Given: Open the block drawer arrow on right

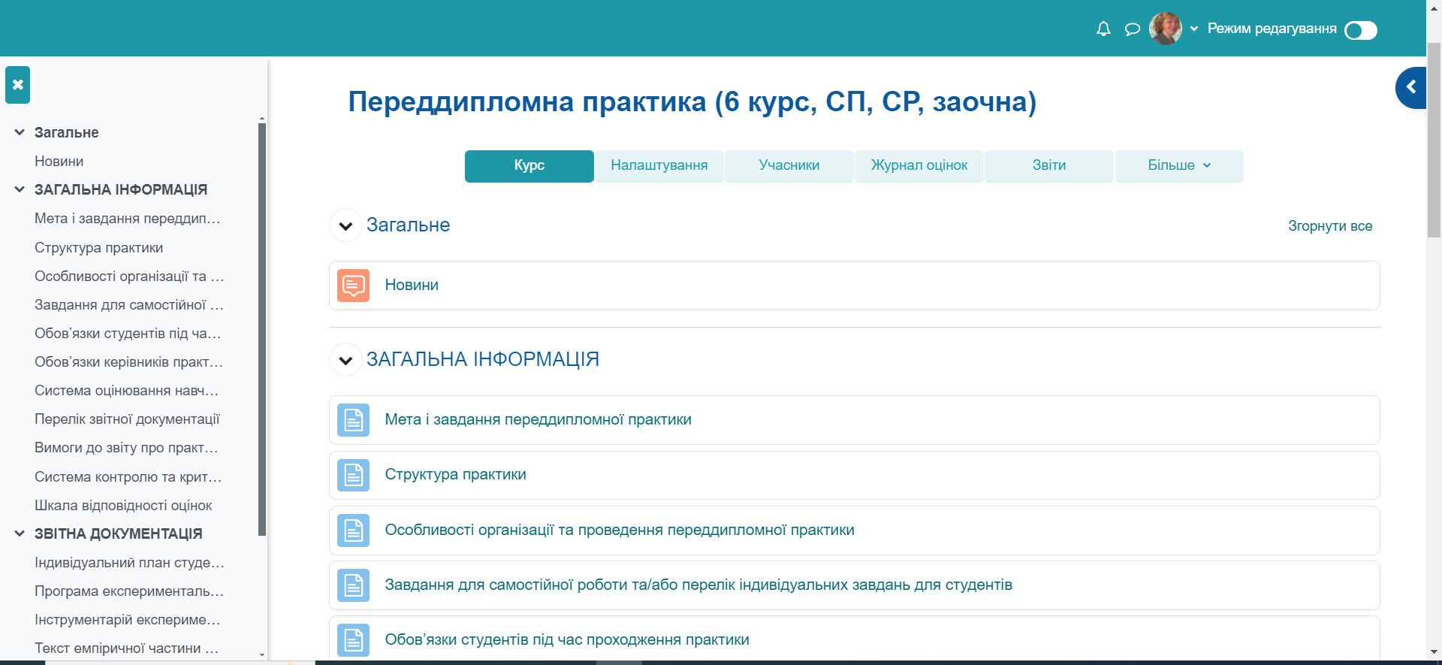Looking at the screenshot, I should pyautogui.click(x=1411, y=87).
